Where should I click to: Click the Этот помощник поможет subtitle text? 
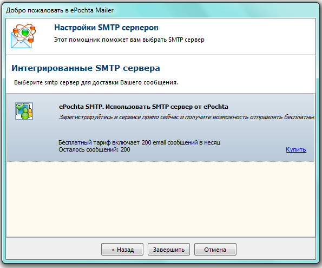[x=129, y=40]
